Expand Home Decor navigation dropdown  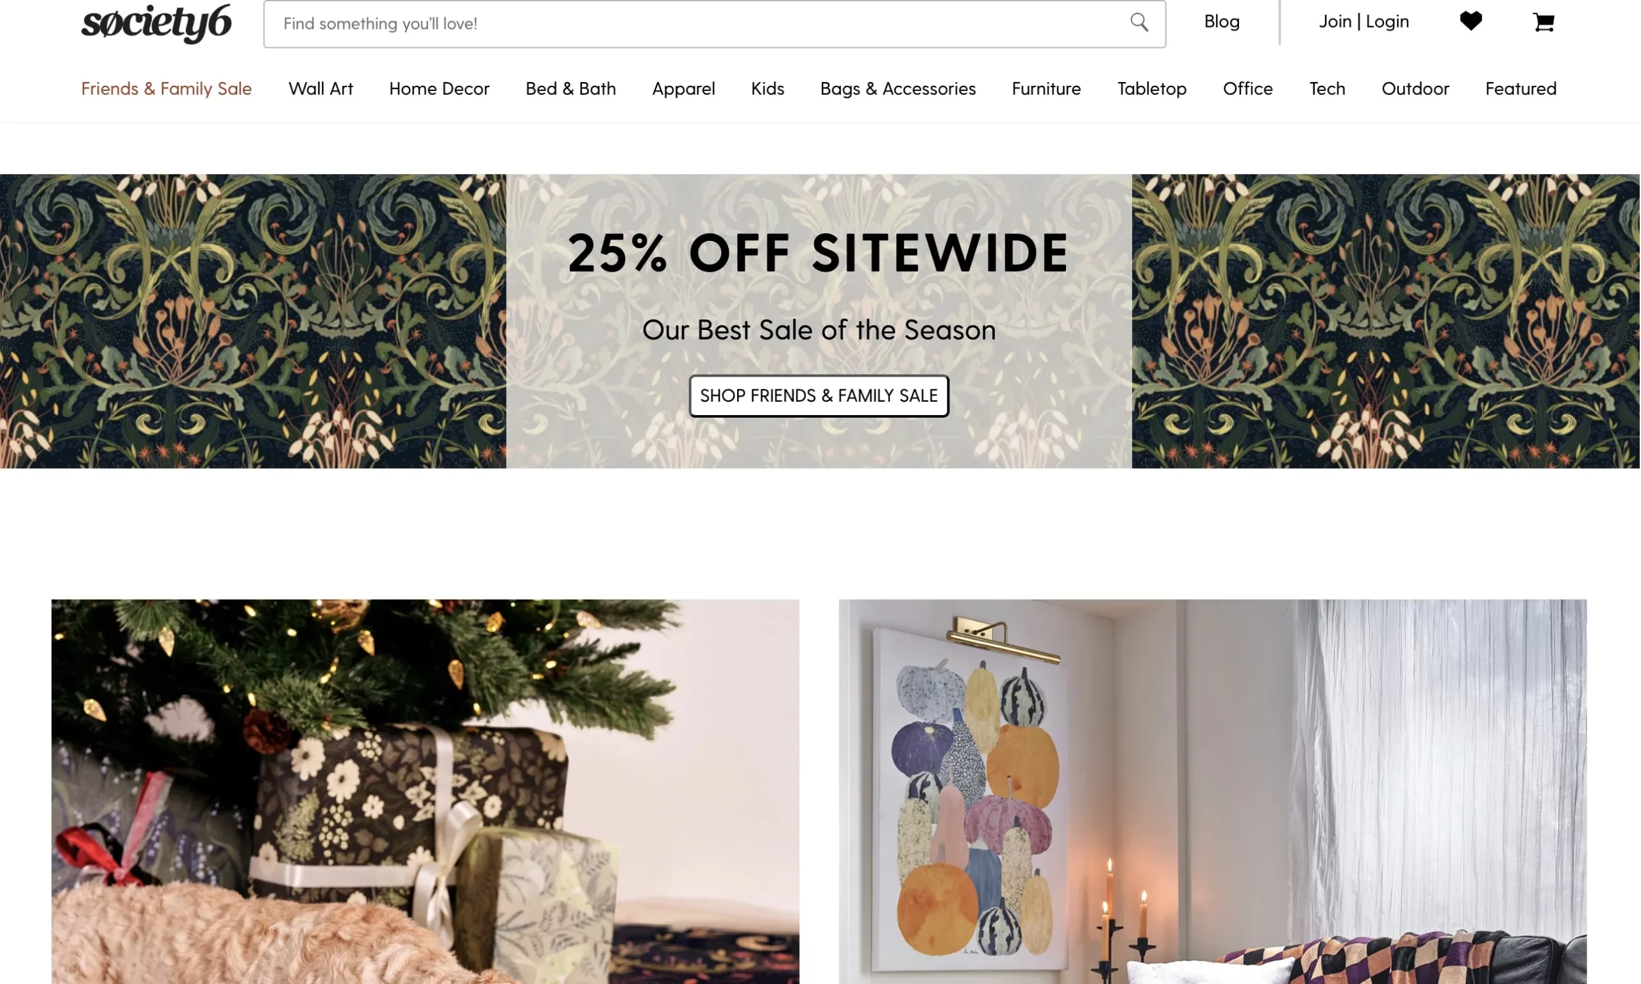440,88
